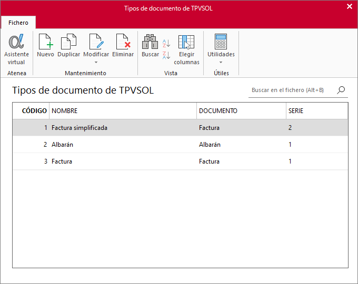Viewport: 358px width, 284px height.
Task: Sort by the SERIE column header
Action: pos(317,111)
